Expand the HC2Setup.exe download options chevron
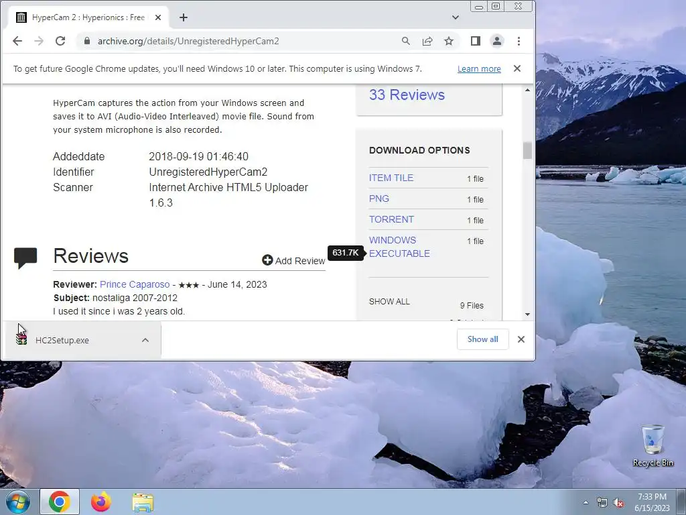 point(145,340)
